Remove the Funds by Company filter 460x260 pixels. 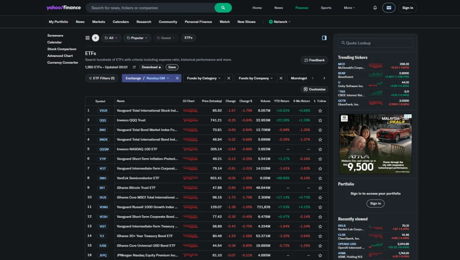281,78
